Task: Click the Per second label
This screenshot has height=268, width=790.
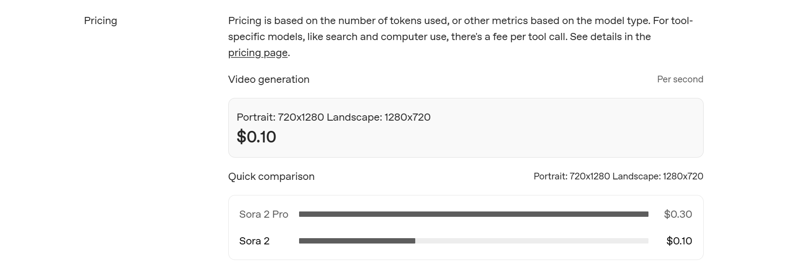Action: point(680,80)
